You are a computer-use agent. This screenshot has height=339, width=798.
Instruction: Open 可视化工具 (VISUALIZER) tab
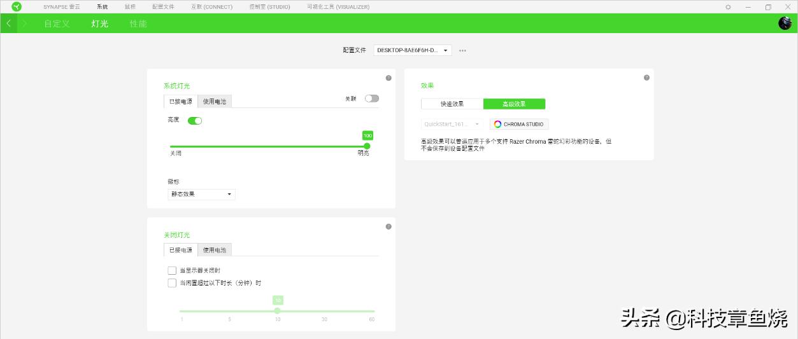[x=338, y=7]
